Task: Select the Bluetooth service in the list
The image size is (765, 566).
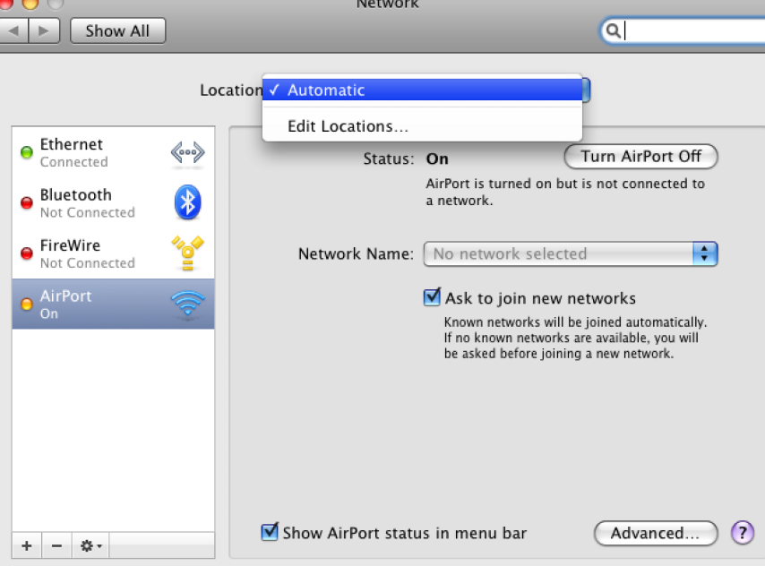Action: pyautogui.click(x=113, y=202)
